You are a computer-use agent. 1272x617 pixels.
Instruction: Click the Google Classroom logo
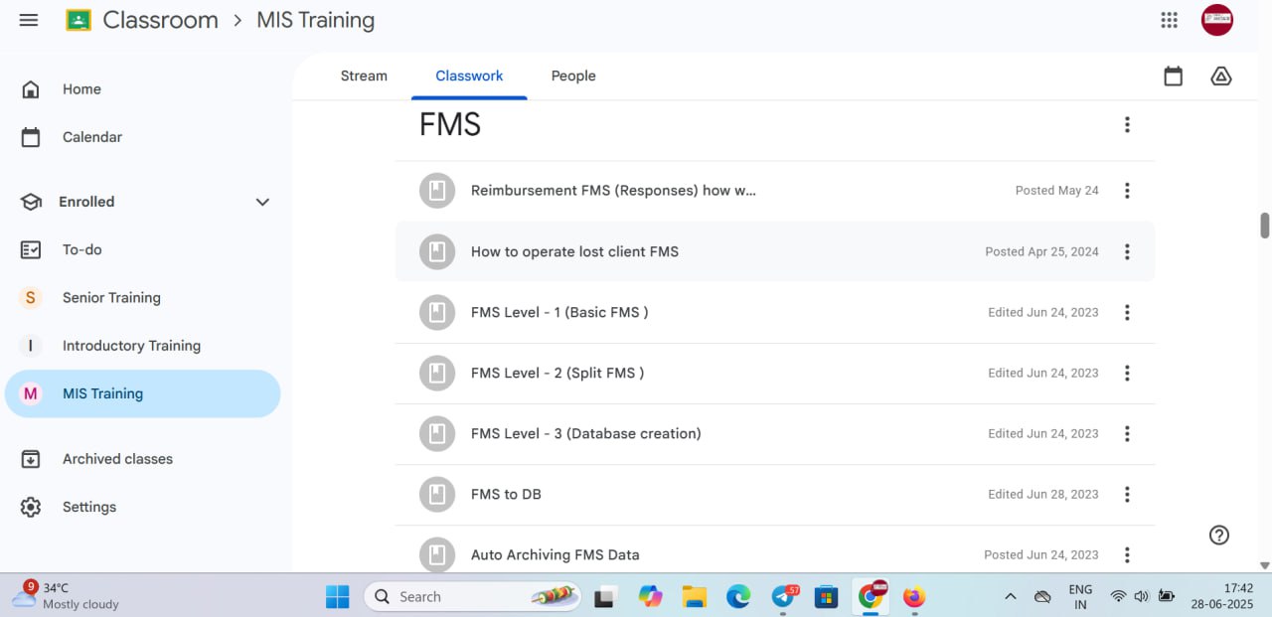tap(79, 20)
